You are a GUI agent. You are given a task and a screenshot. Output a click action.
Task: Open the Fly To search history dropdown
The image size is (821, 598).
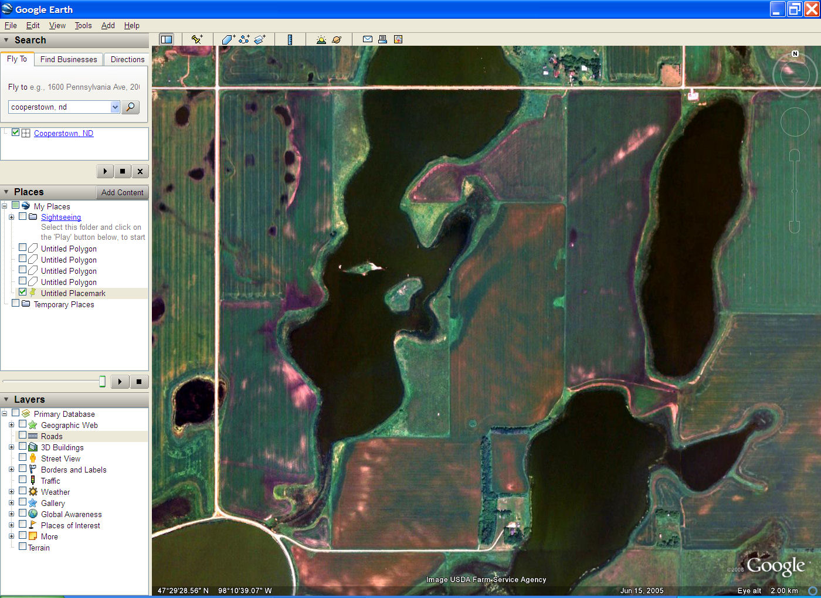tap(115, 107)
